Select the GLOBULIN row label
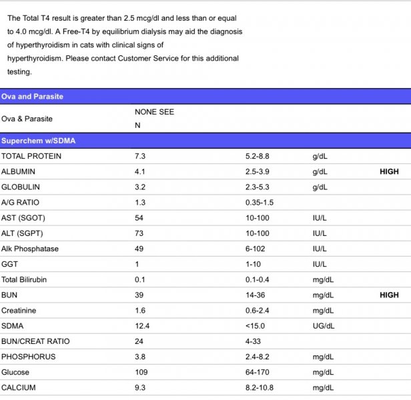This screenshot has height=400, width=411. 21,187
